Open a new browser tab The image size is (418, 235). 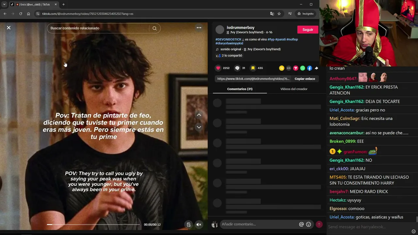[x=63, y=4]
